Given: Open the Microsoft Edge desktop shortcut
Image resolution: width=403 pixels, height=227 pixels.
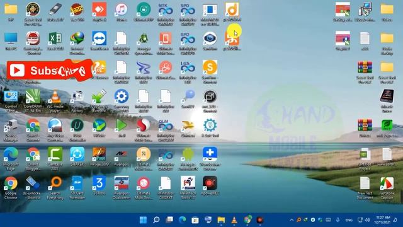Looking at the screenshot, I should tap(11, 159).
